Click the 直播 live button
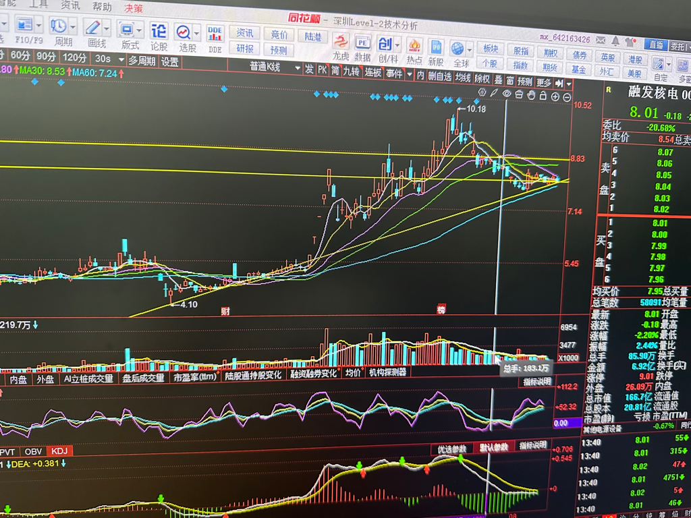The width and height of the screenshot is (691, 518). click(x=656, y=45)
